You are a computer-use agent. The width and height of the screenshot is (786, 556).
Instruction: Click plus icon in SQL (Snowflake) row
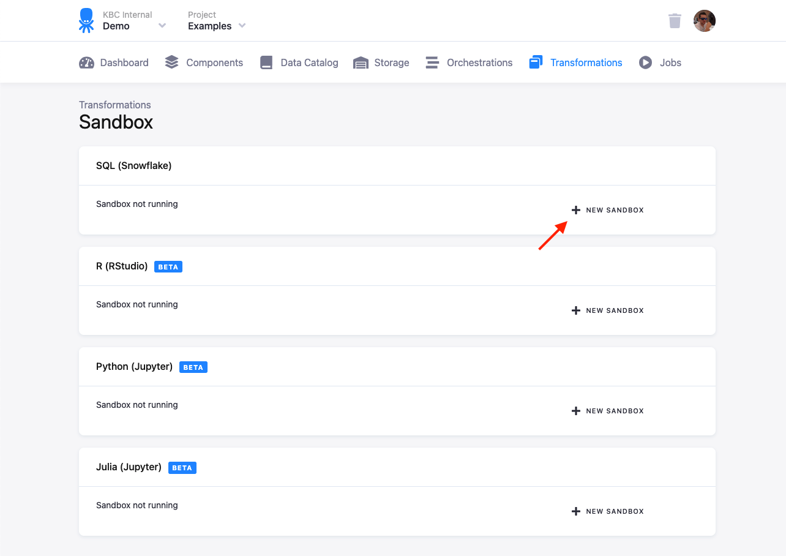(x=575, y=210)
